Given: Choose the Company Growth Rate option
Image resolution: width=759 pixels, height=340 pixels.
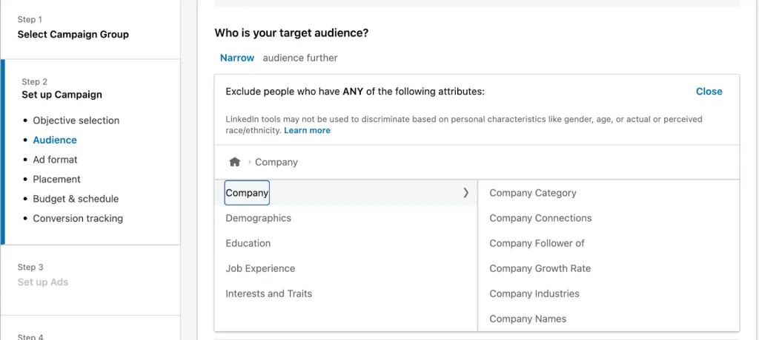Looking at the screenshot, I should tap(540, 268).
